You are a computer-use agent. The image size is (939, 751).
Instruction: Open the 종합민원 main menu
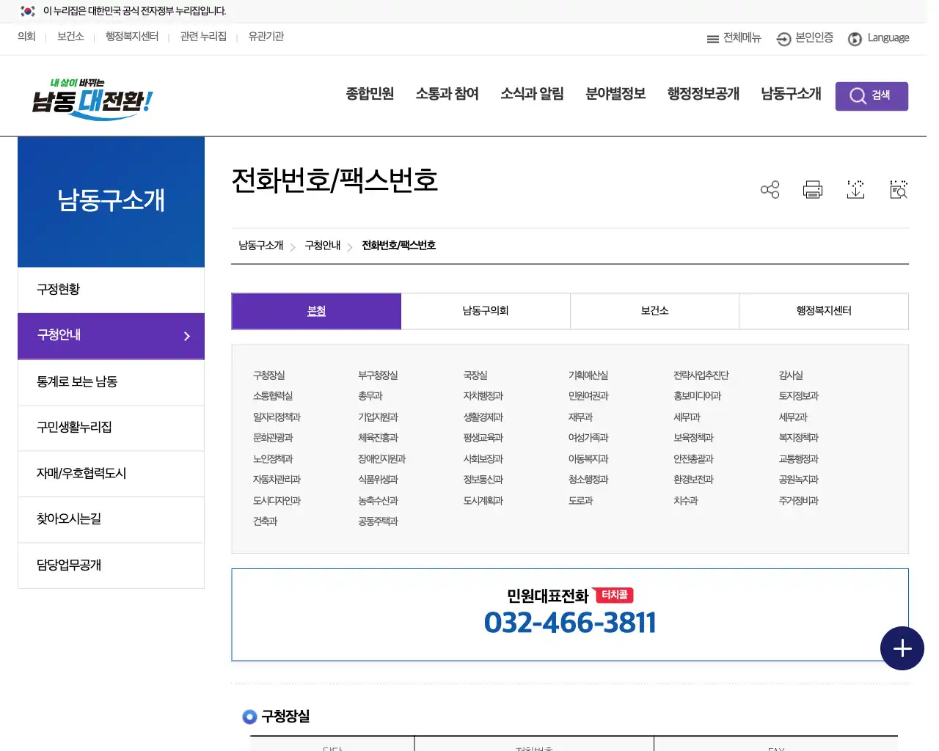(x=370, y=94)
